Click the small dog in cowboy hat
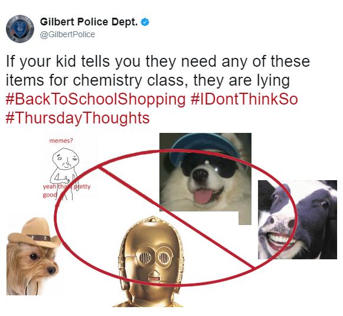The height and width of the screenshot is (316, 343). (x=33, y=256)
